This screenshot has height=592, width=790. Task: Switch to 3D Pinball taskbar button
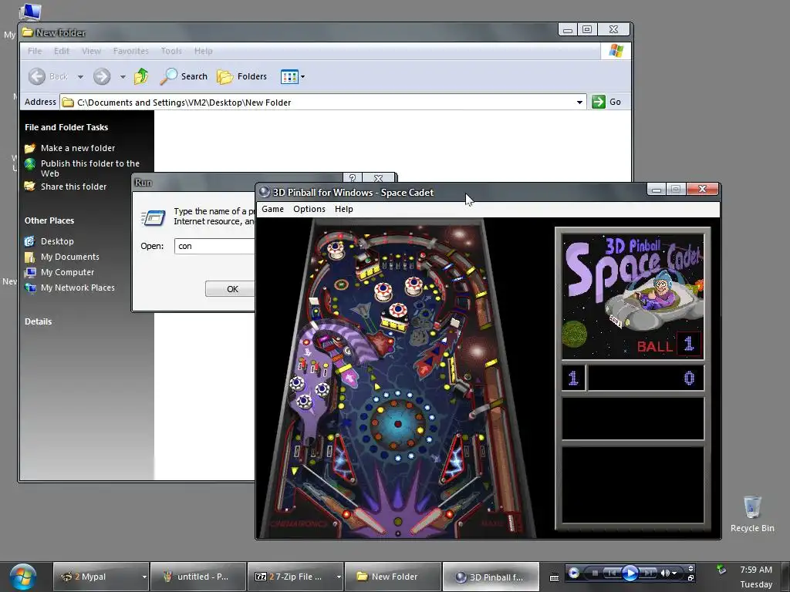click(x=491, y=577)
